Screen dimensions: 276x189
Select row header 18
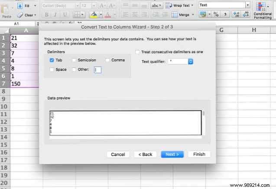point(5,168)
